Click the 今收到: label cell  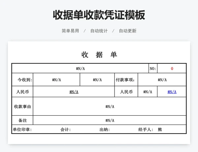(x=22, y=80)
